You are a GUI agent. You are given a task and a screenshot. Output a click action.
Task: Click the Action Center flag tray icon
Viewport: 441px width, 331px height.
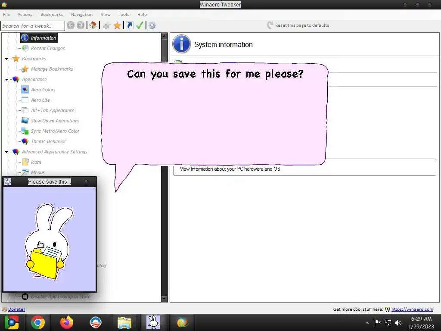click(x=377, y=322)
